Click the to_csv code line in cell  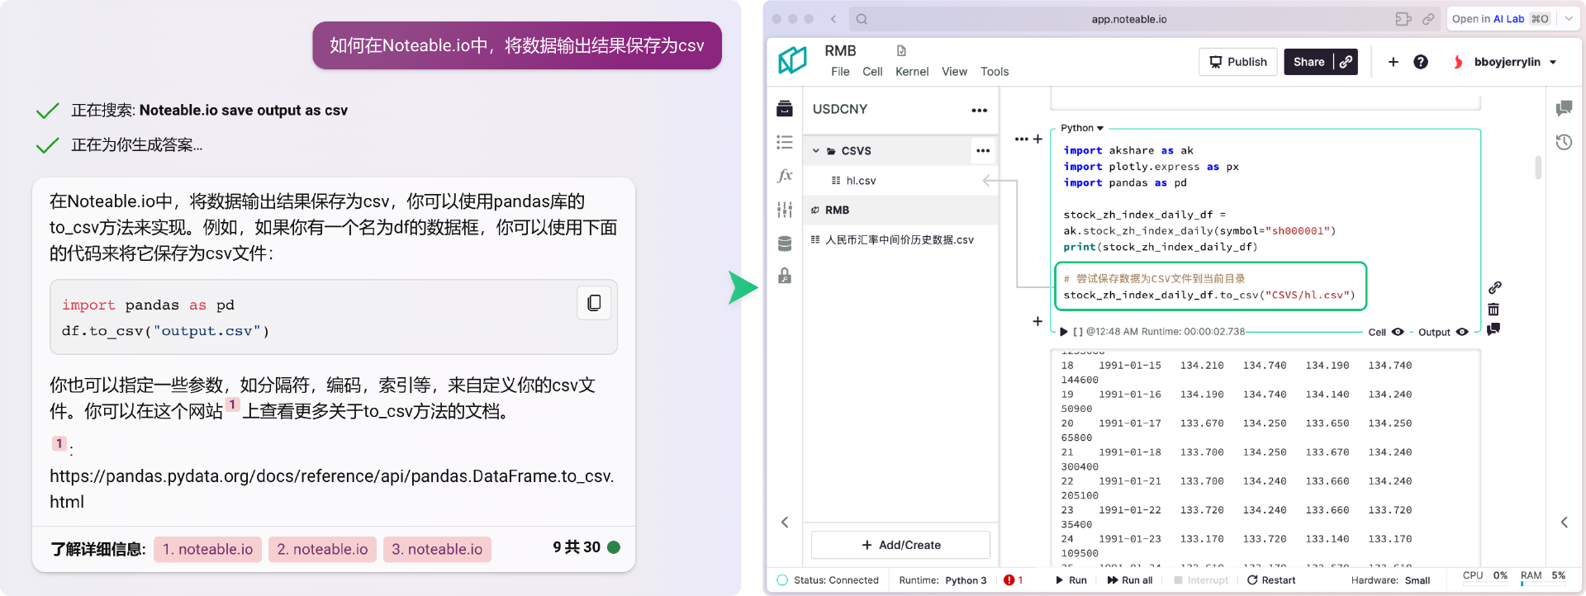1209,295
